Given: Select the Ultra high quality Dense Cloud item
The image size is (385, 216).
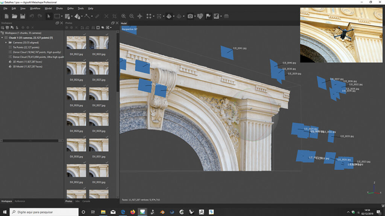Looking at the screenshot, I should [38, 57].
